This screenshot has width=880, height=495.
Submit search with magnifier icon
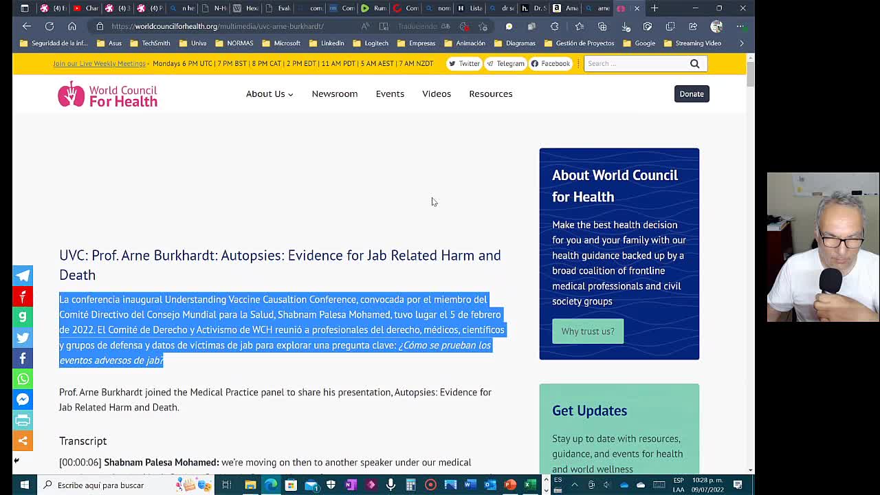pos(694,63)
